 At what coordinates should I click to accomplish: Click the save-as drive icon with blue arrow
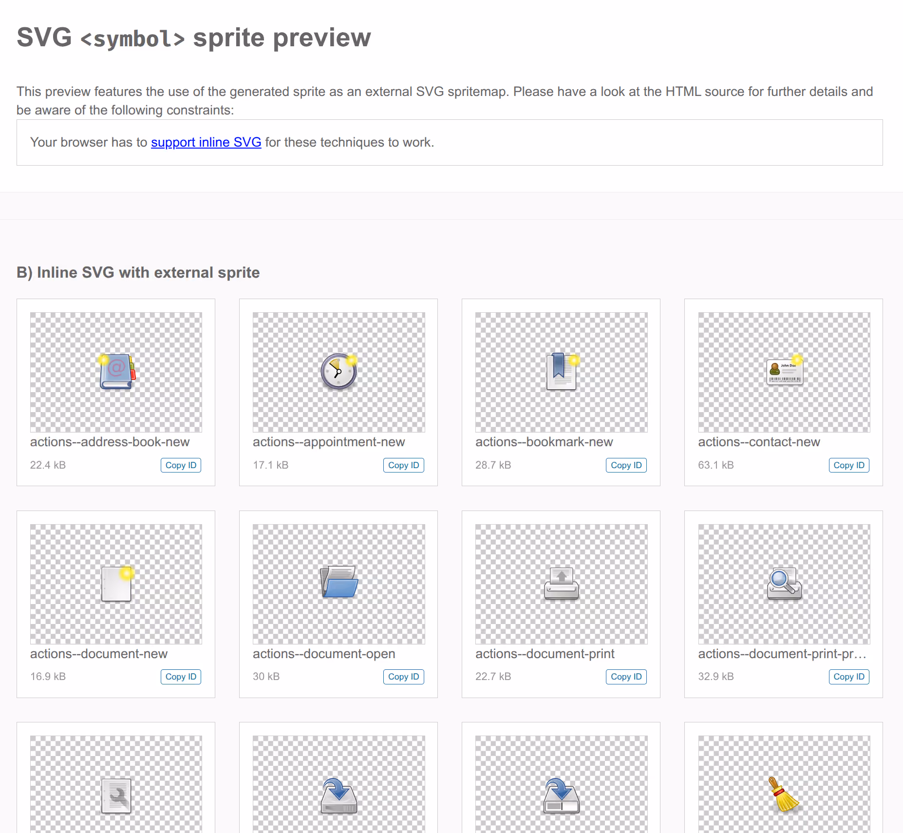[x=562, y=795]
